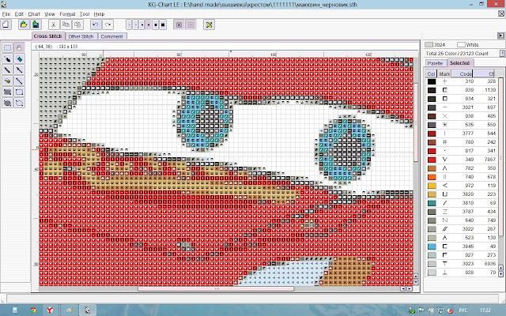Viewport: 506px width, 316px height.
Task: Open the Tool menu
Action: tap(85, 14)
